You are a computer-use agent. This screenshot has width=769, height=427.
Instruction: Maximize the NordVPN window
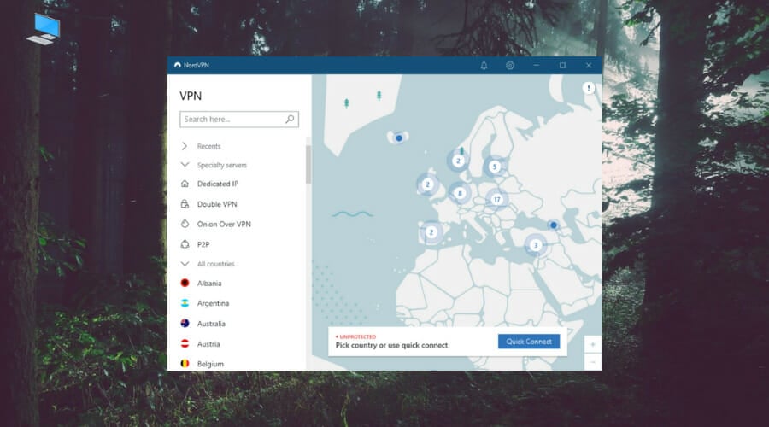(x=562, y=65)
